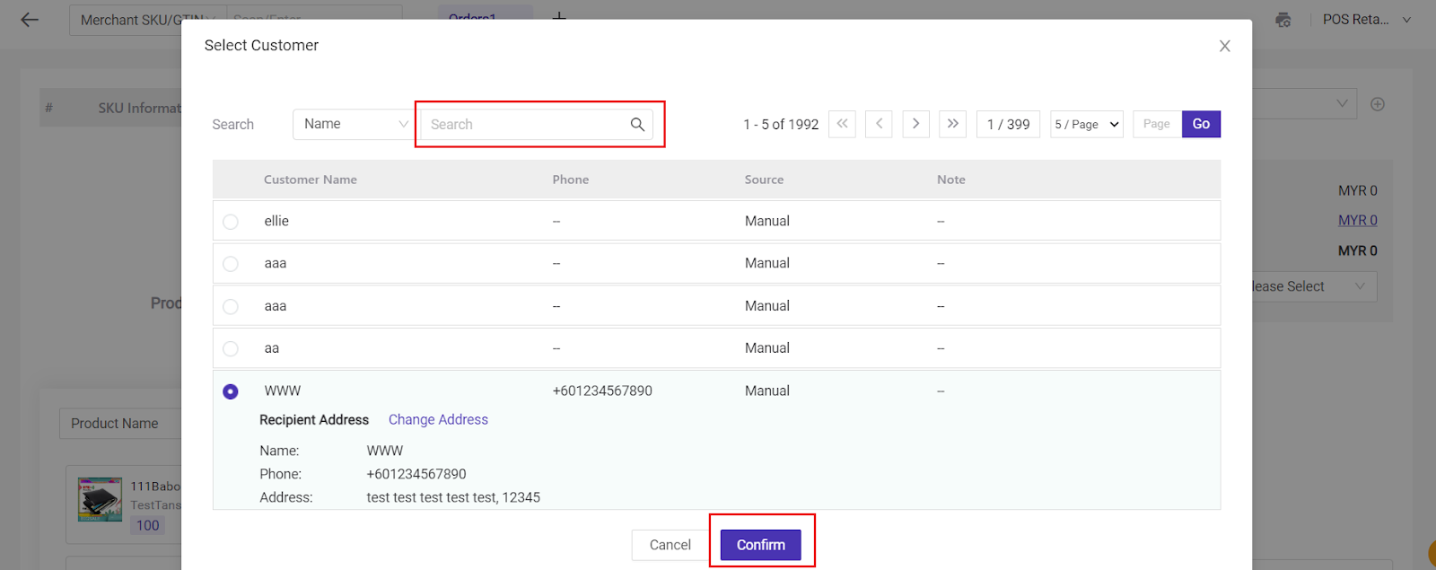The image size is (1436, 570).
Task: Open the Name search type dropdown
Action: (352, 125)
